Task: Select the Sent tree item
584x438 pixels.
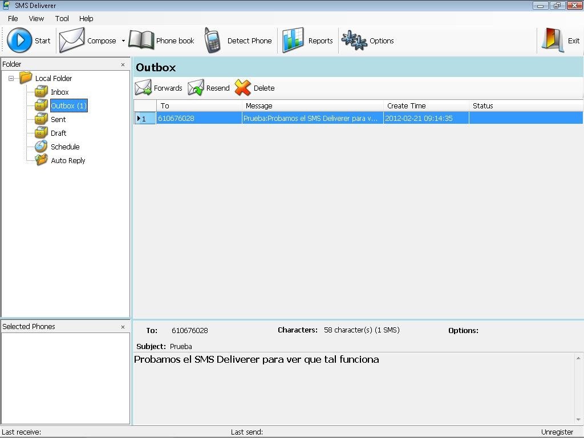Action: tap(58, 119)
